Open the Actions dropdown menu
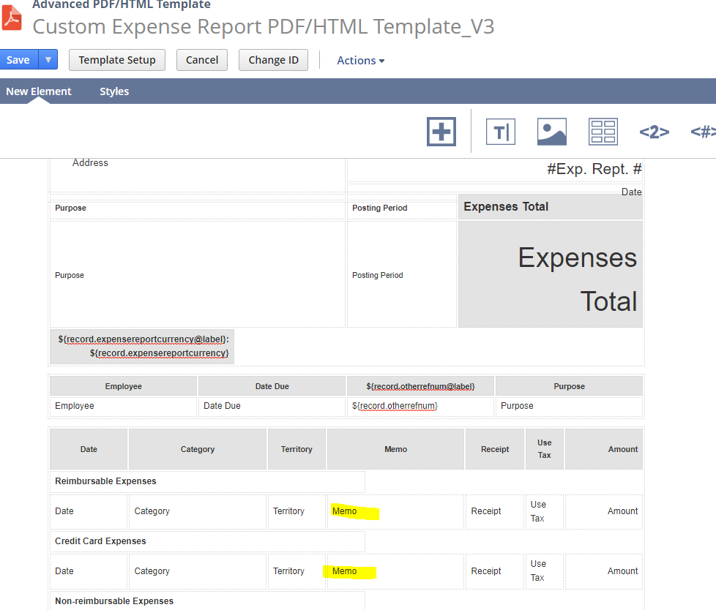This screenshot has width=716, height=610. coord(360,60)
